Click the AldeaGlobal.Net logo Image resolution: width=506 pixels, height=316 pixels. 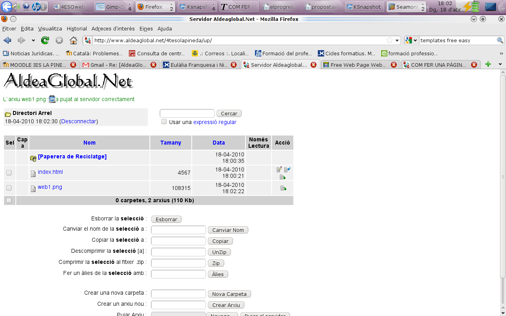[x=68, y=81]
